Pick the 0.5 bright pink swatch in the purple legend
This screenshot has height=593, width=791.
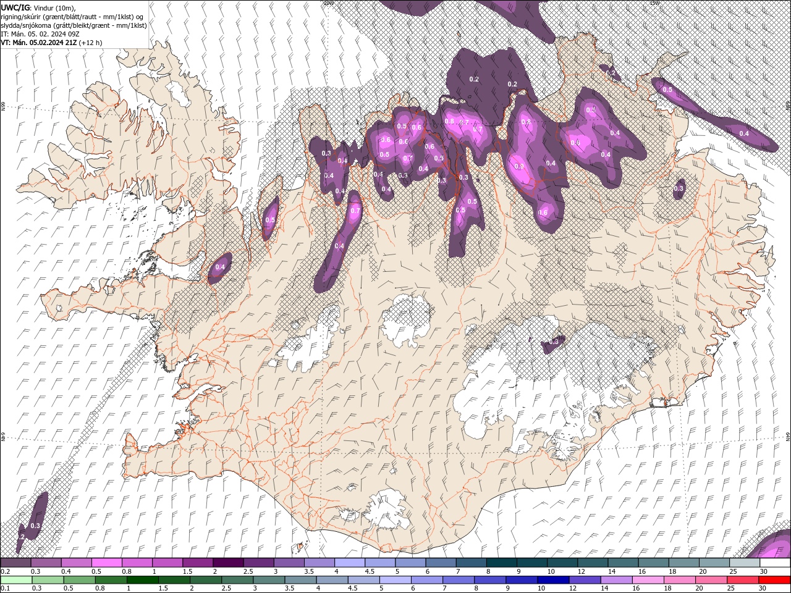coord(106,563)
